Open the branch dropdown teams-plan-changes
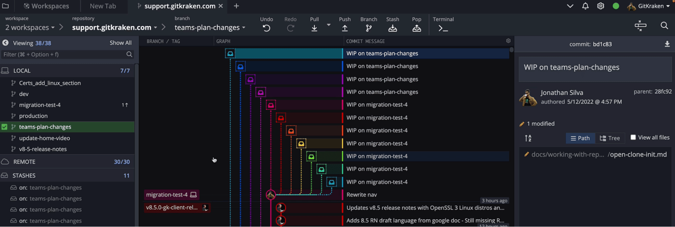675x227 pixels. [210, 28]
